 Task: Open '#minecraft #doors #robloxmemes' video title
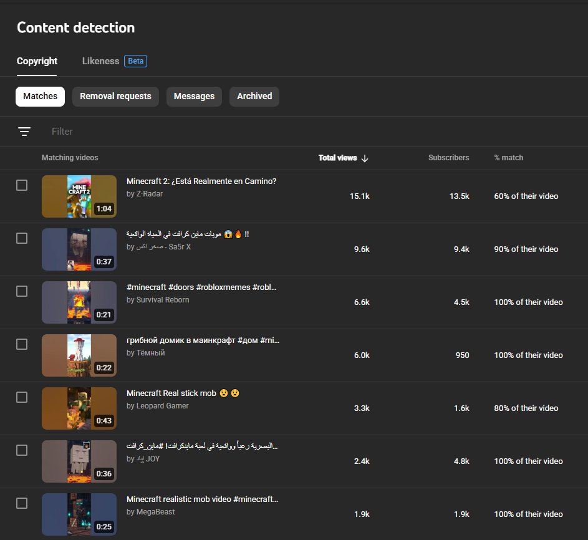tap(201, 287)
